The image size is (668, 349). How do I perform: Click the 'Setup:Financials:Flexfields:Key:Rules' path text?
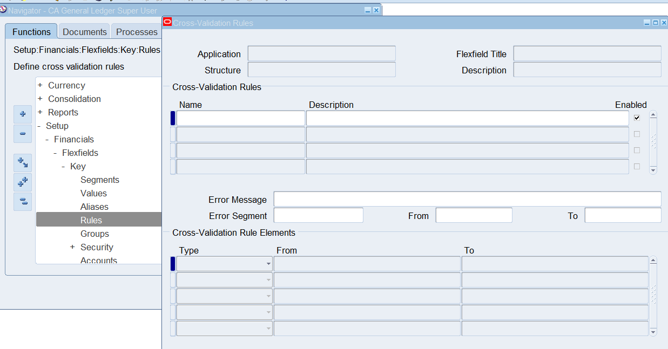pyautogui.click(x=87, y=50)
